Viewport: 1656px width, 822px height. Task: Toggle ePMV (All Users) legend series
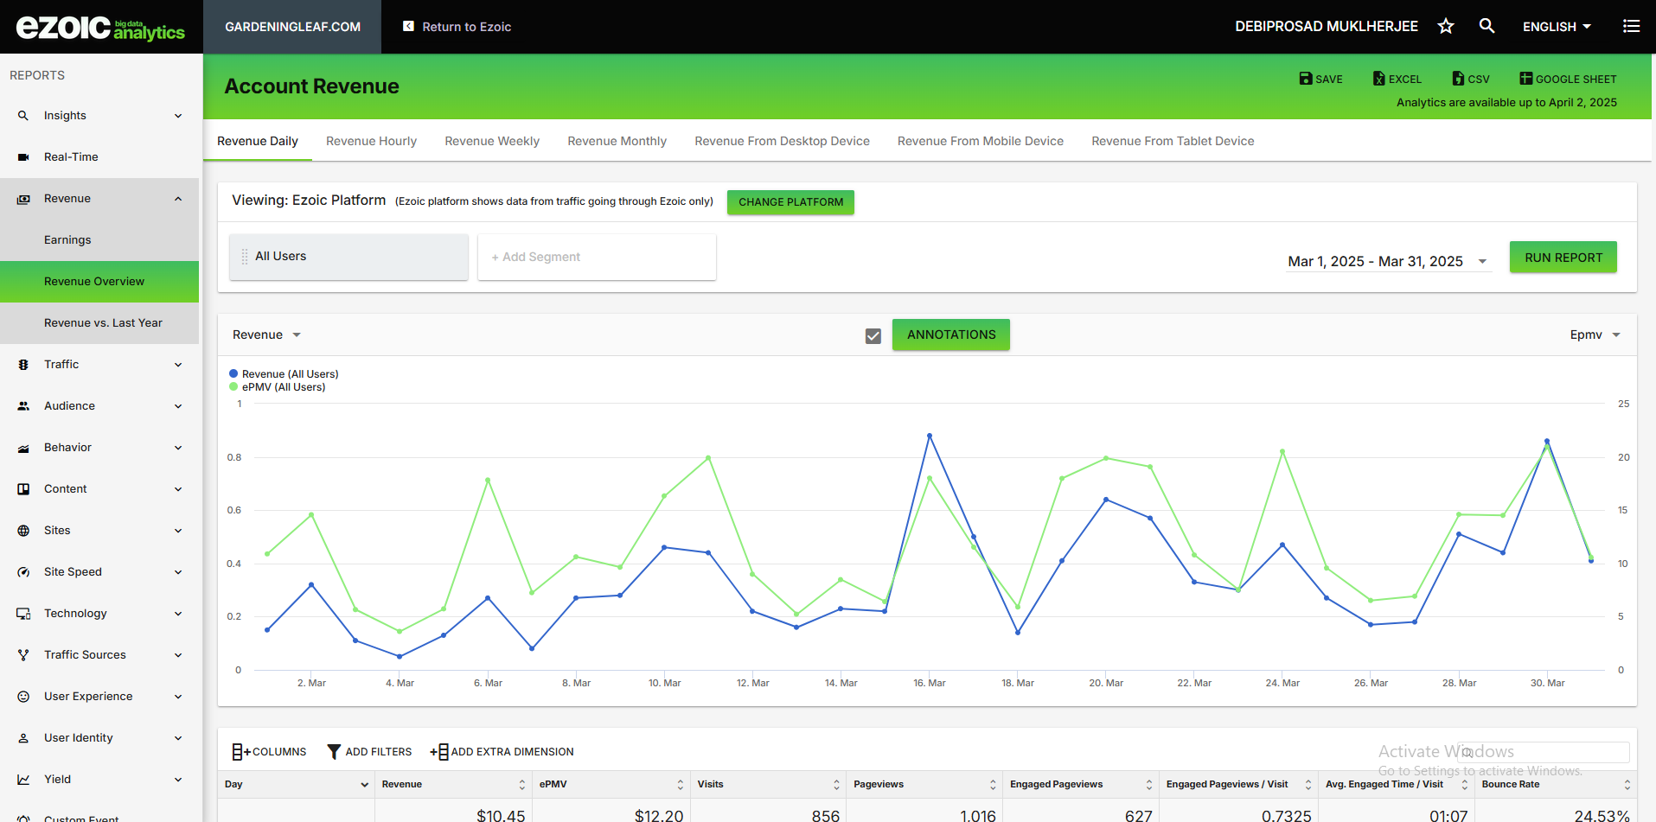(278, 387)
